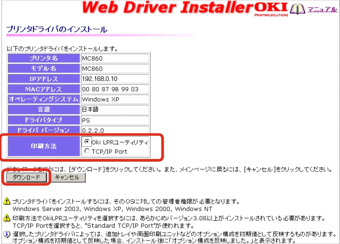
Task: Click the PS driver type value
Action: point(115,120)
